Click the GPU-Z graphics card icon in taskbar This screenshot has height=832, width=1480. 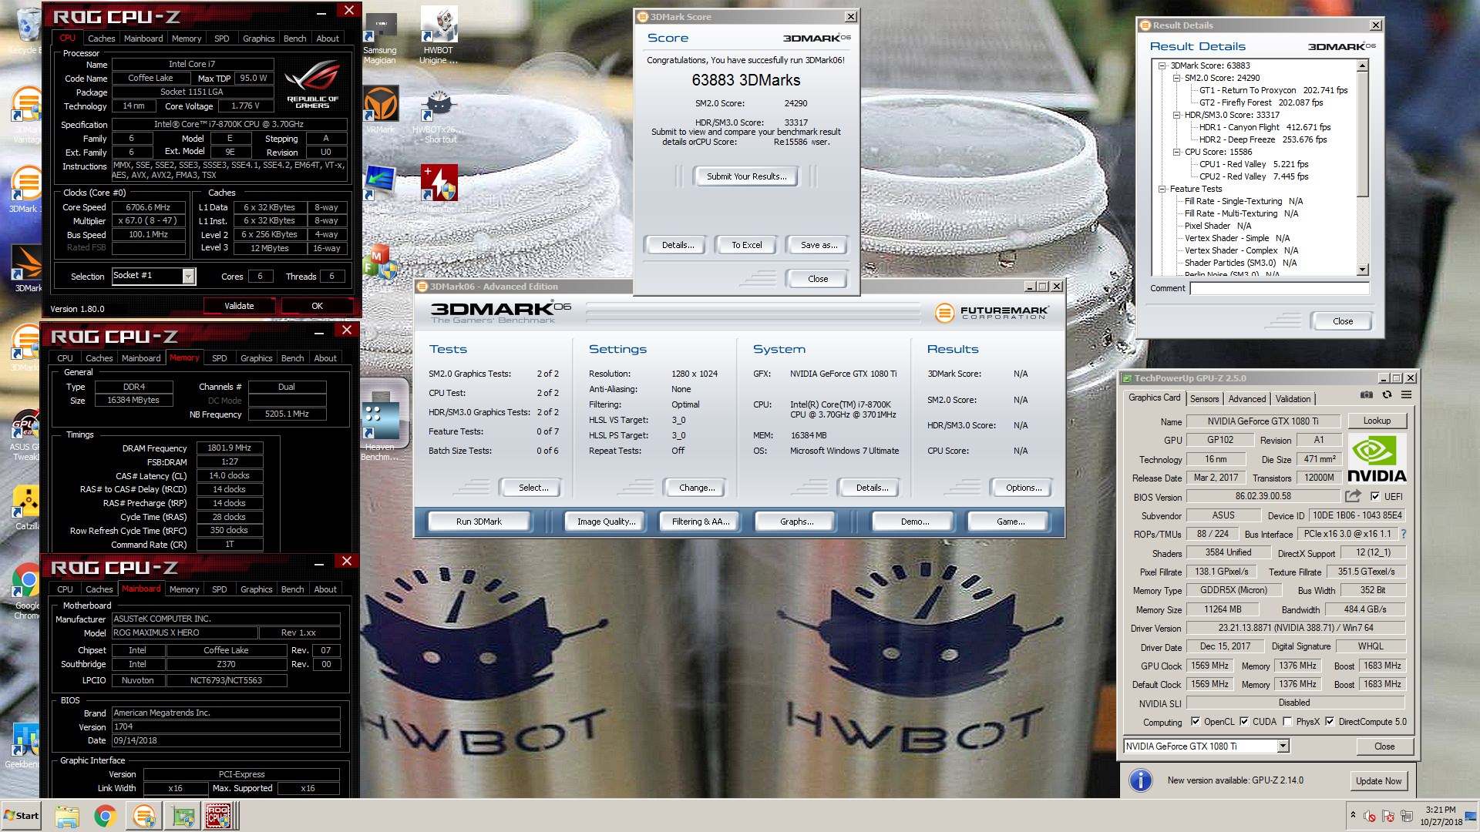coord(183,816)
